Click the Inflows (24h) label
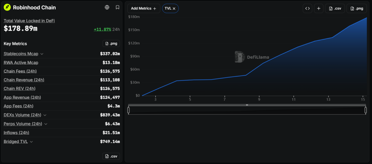372x164 pixels. [16, 133]
